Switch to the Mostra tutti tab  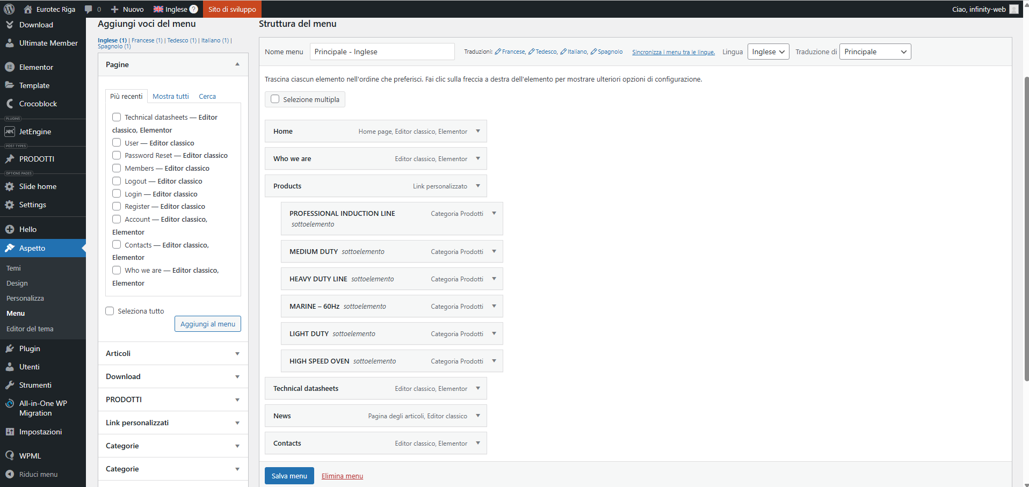pos(171,96)
